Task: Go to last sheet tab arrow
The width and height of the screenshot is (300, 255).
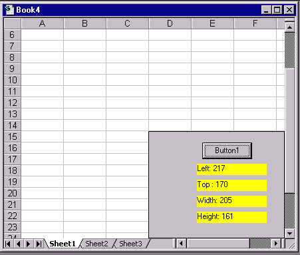Action: point(39,244)
